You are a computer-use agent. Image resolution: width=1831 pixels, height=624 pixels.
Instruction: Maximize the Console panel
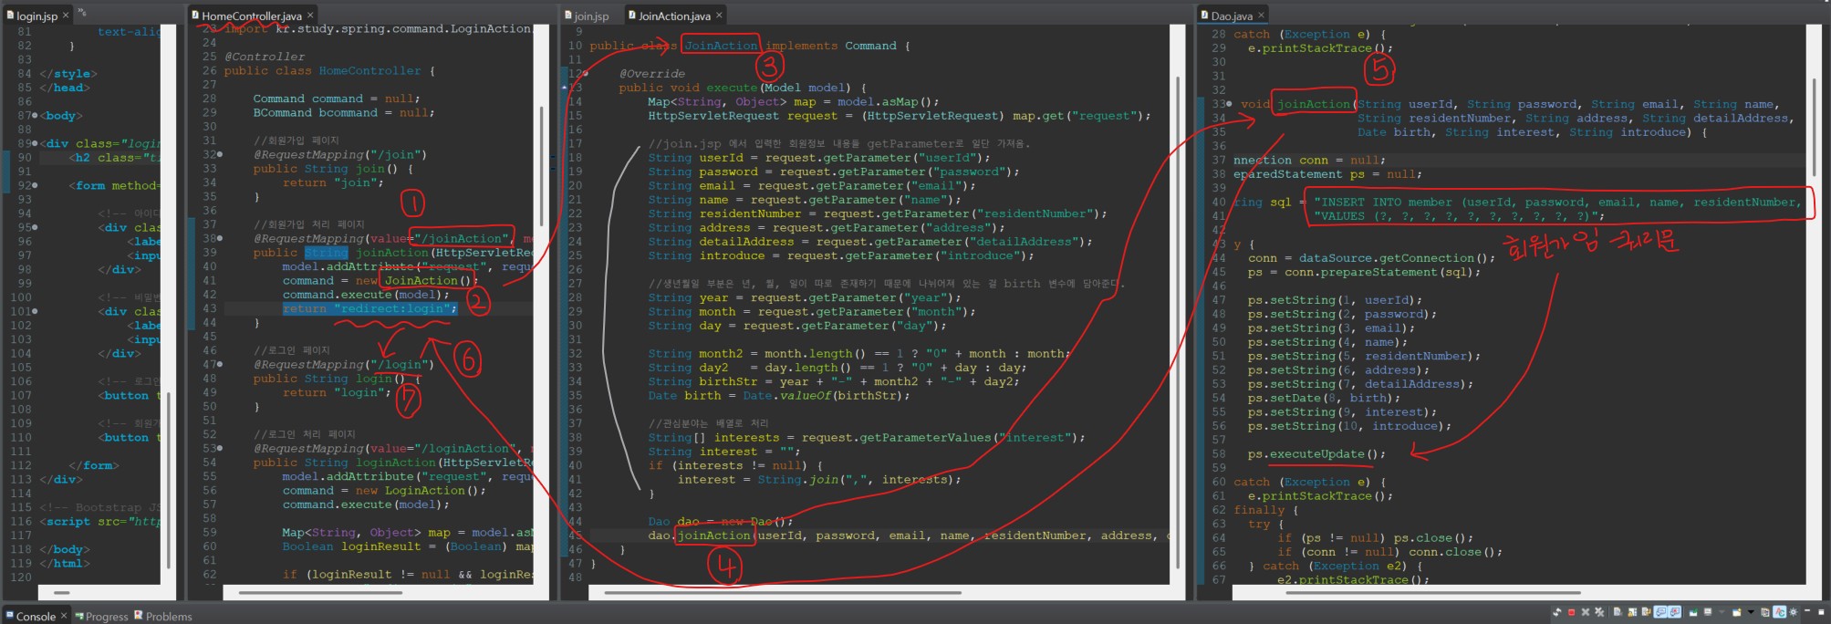pyautogui.click(x=1821, y=612)
